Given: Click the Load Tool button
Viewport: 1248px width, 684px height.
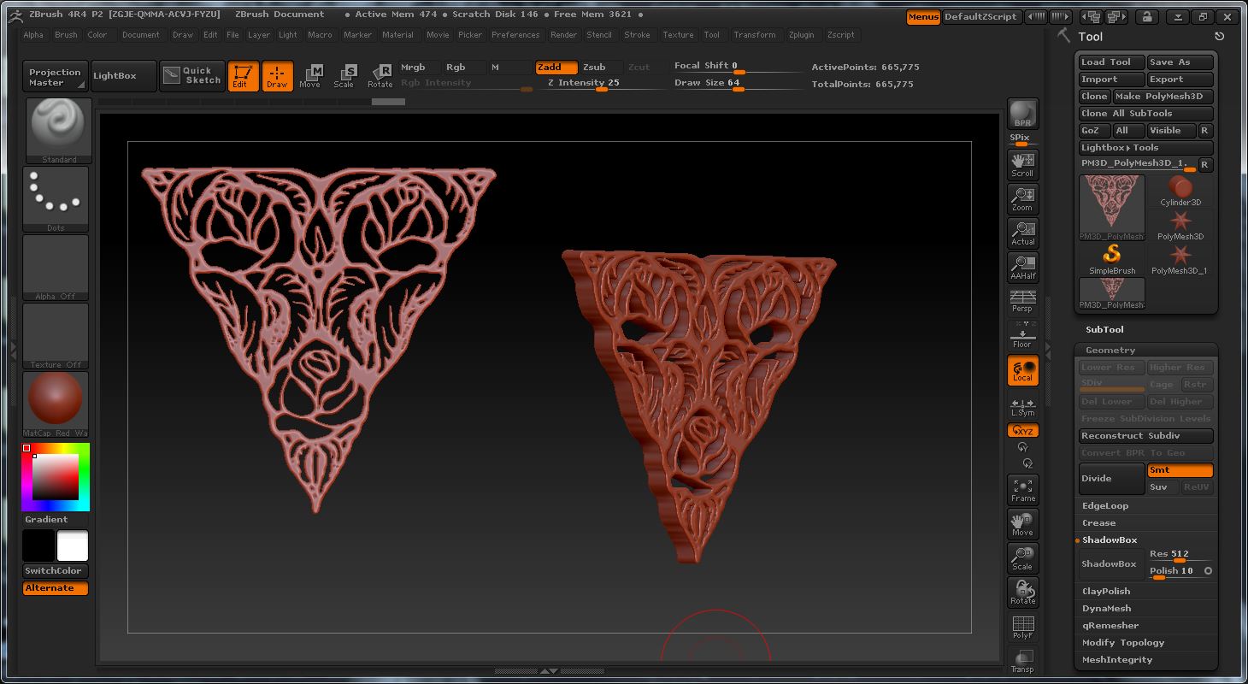Looking at the screenshot, I should (1110, 62).
